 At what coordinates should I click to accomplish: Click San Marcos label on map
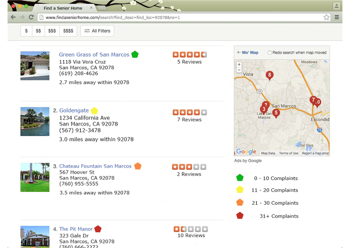[x=284, y=106]
